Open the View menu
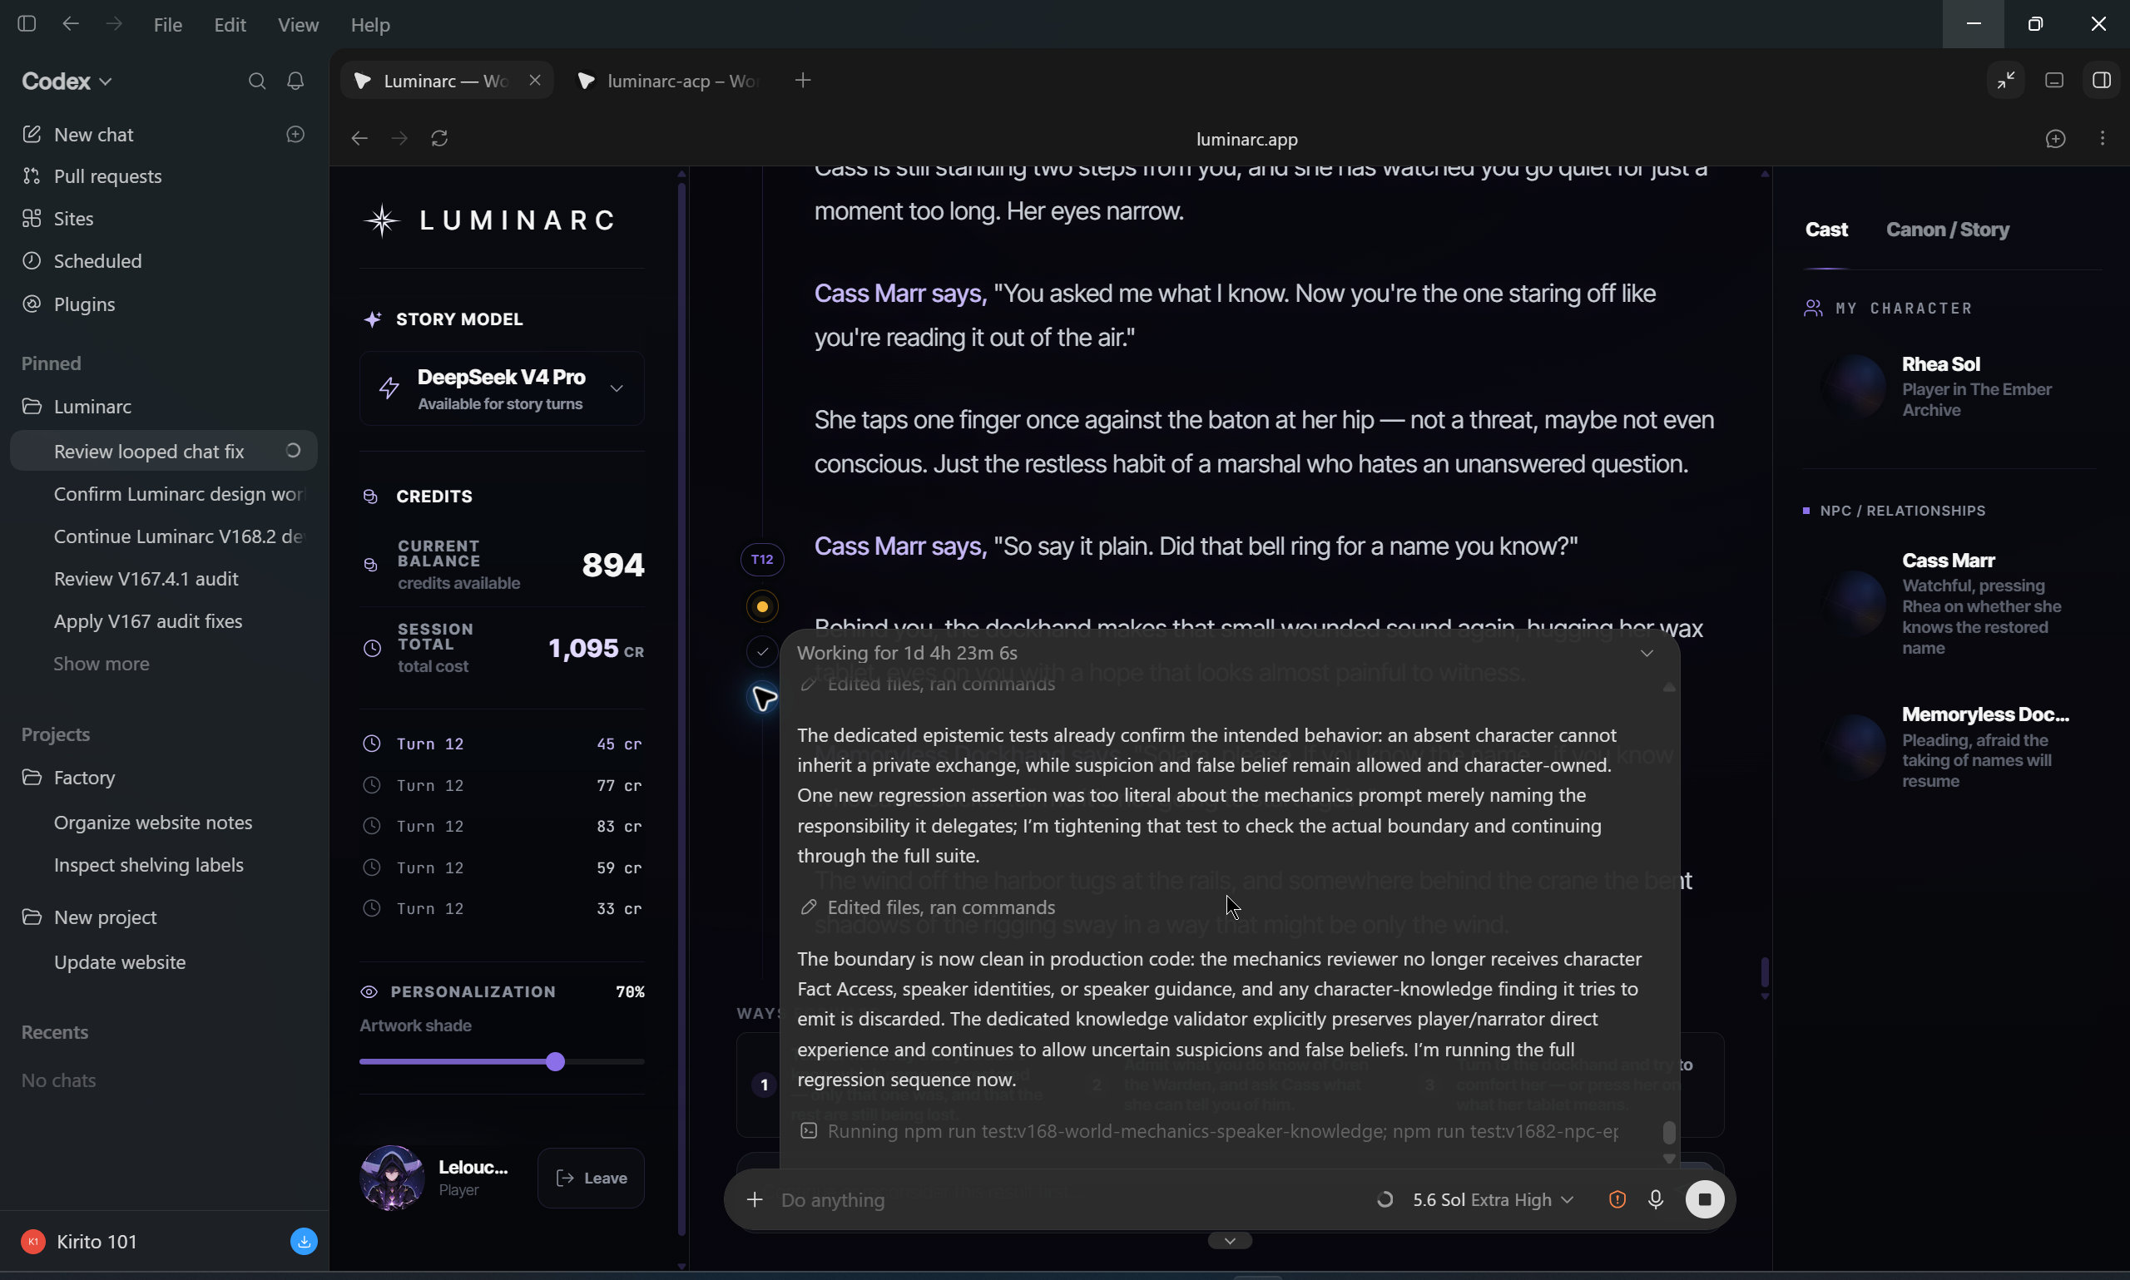 298,25
